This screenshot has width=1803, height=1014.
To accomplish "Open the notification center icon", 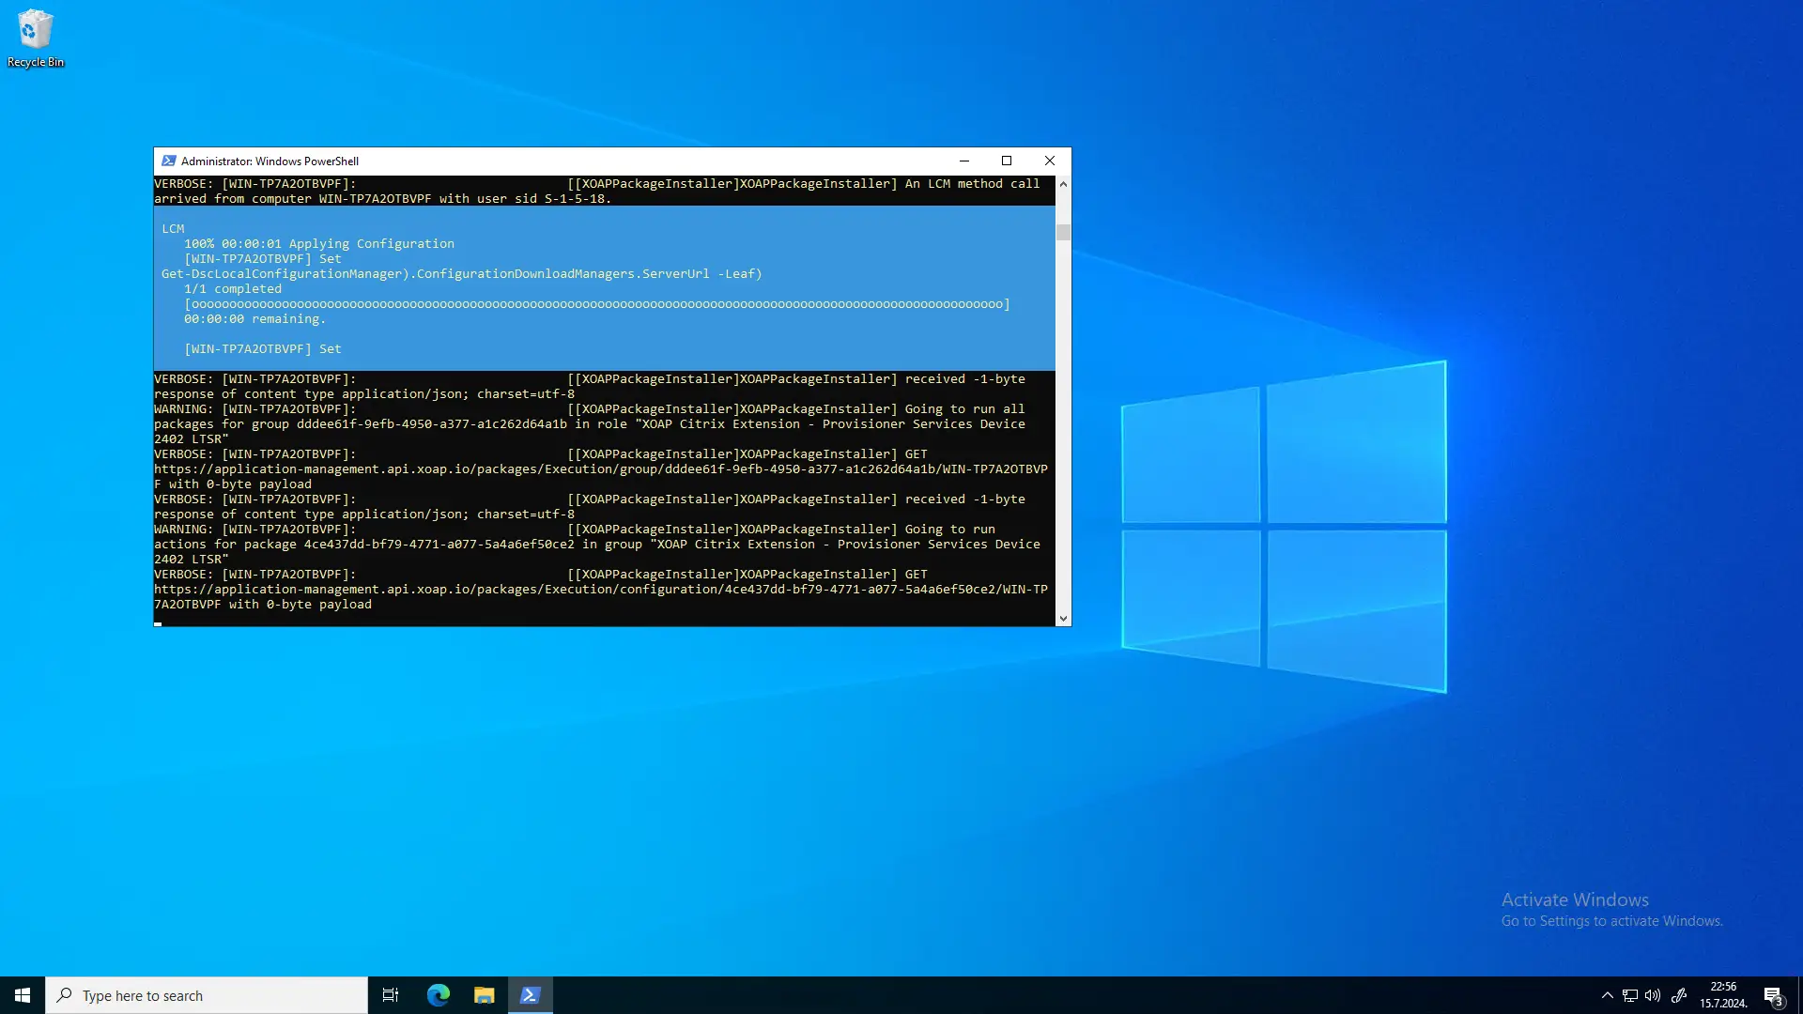I will click(1773, 995).
